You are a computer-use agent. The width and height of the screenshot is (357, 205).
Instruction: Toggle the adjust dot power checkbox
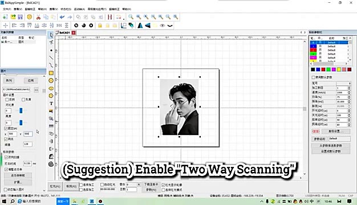pyautogui.click(x=6, y=169)
